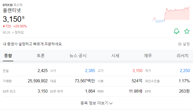Screen dimensions: 193x110
Task: Click the red up-arrow price change indicator
Action: [4, 26]
